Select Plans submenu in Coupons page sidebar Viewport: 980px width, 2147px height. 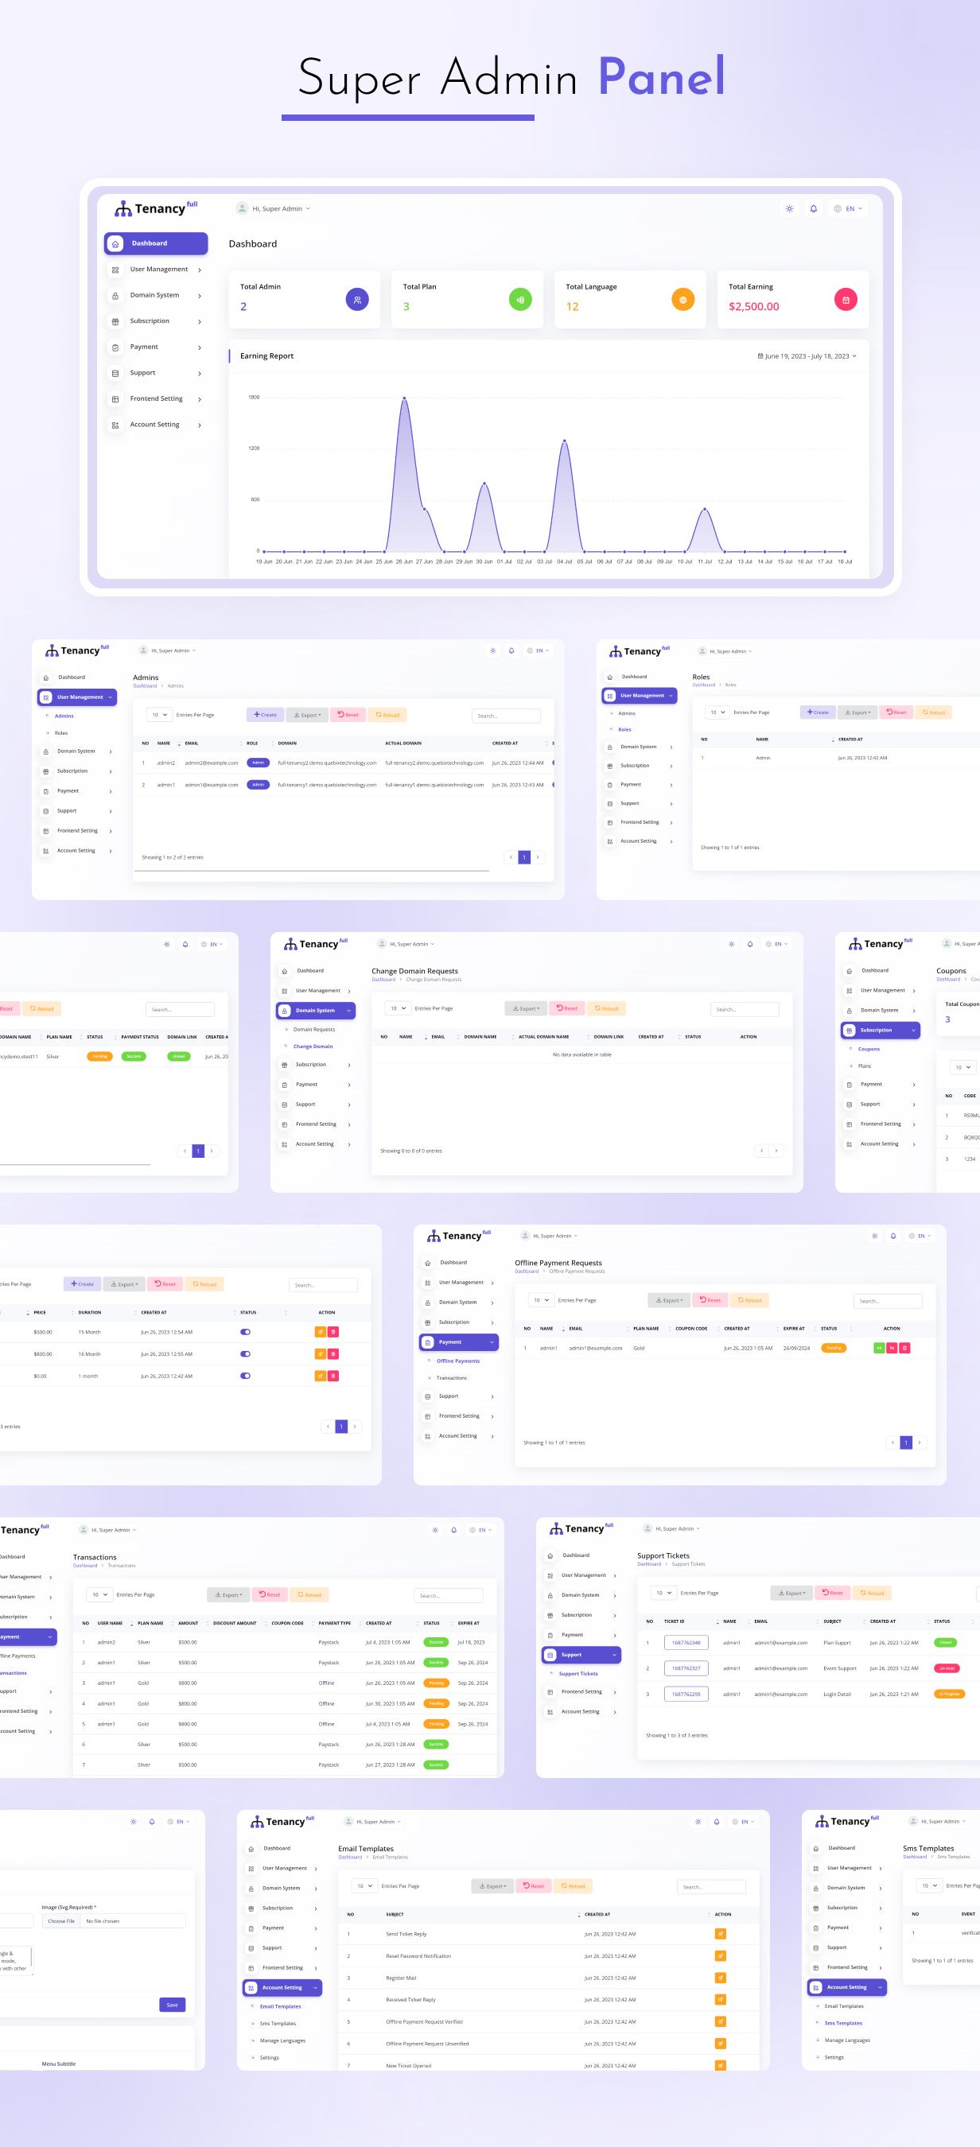864,1066
